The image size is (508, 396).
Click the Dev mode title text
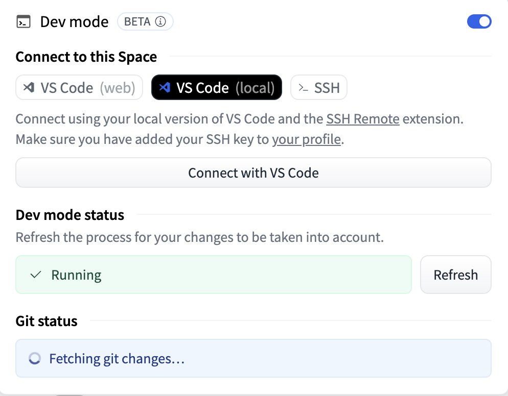coord(74,22)
